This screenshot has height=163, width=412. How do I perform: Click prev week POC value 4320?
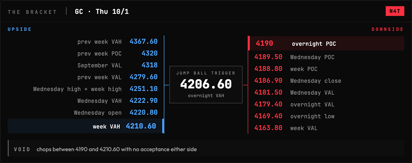pos(150,53)
